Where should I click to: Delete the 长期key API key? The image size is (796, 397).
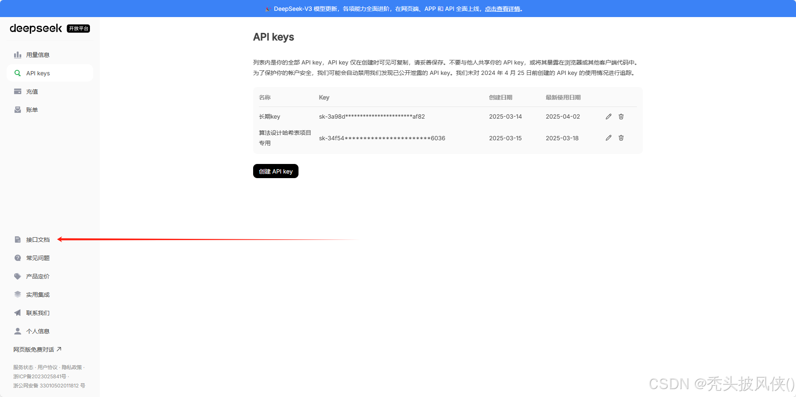pos(621,117)
